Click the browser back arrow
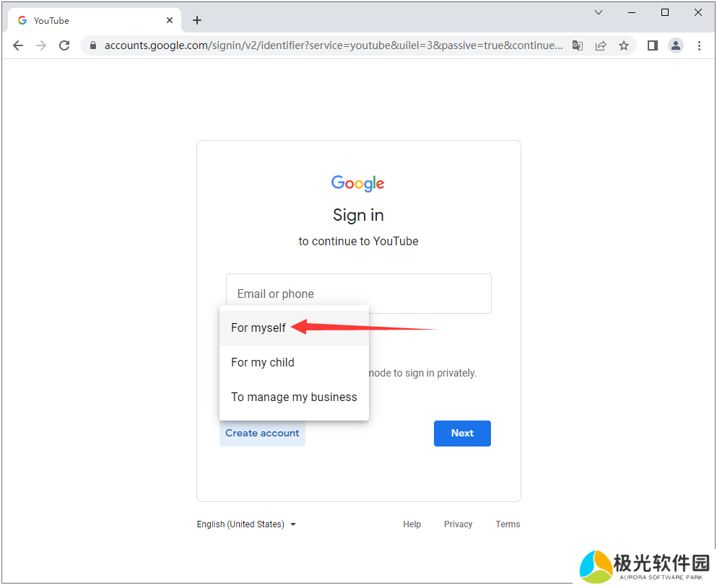This screenshot has width=717, height=585. click(18, 45)
